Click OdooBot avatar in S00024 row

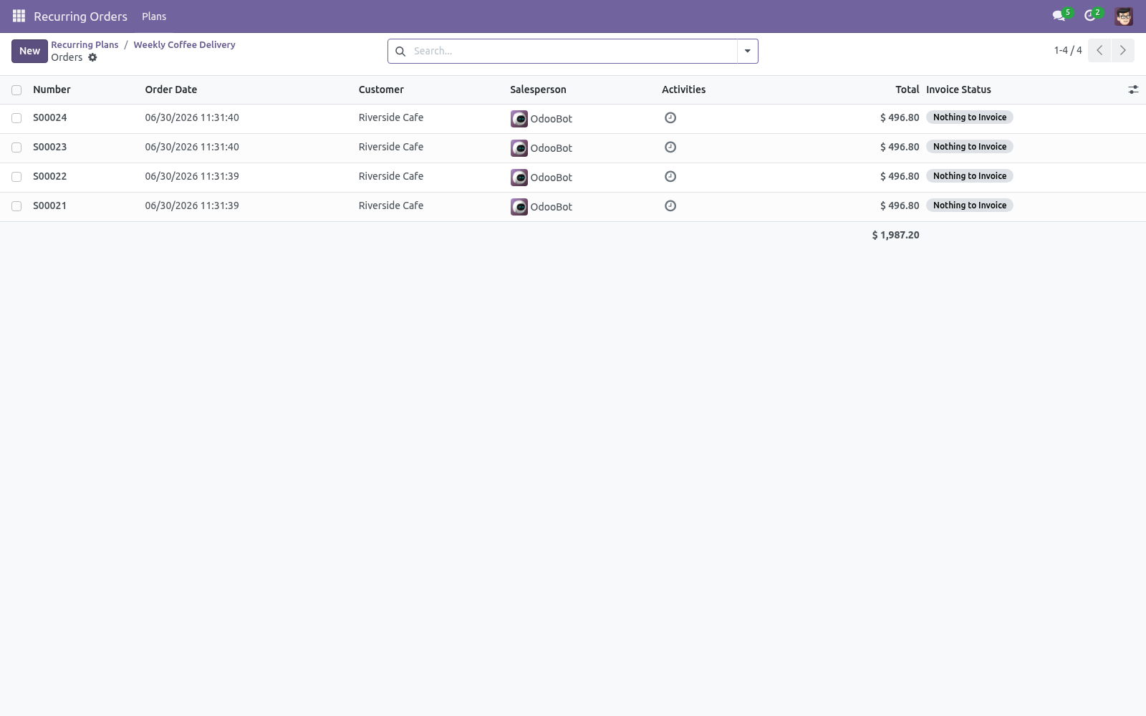tap(519, 119)
